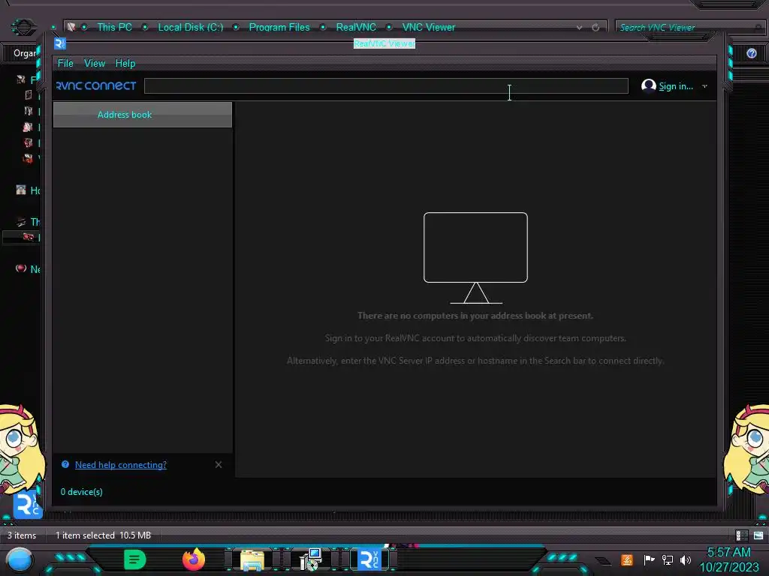Click the RealVNC file icon in Explorer
The width and height of the screenshot is (769, 576).
(28, 505)
